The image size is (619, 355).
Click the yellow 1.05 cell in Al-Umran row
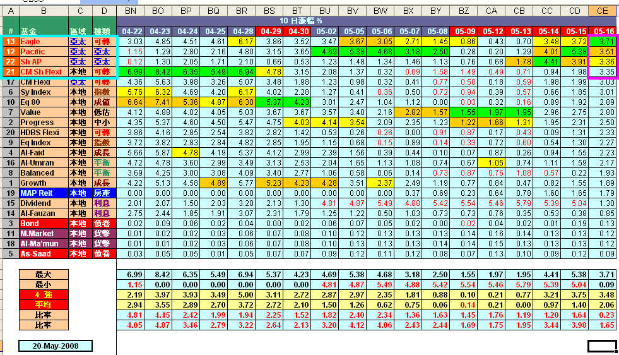coord(492,162)
